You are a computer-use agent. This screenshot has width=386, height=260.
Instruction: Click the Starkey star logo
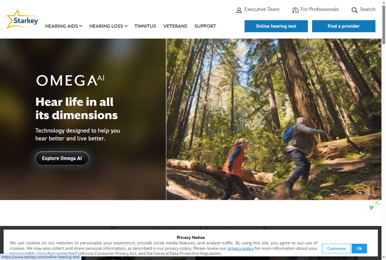coord(22,19)
